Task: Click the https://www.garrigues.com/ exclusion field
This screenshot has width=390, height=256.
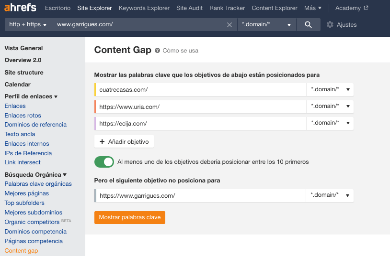Action: tap(200, 196)
